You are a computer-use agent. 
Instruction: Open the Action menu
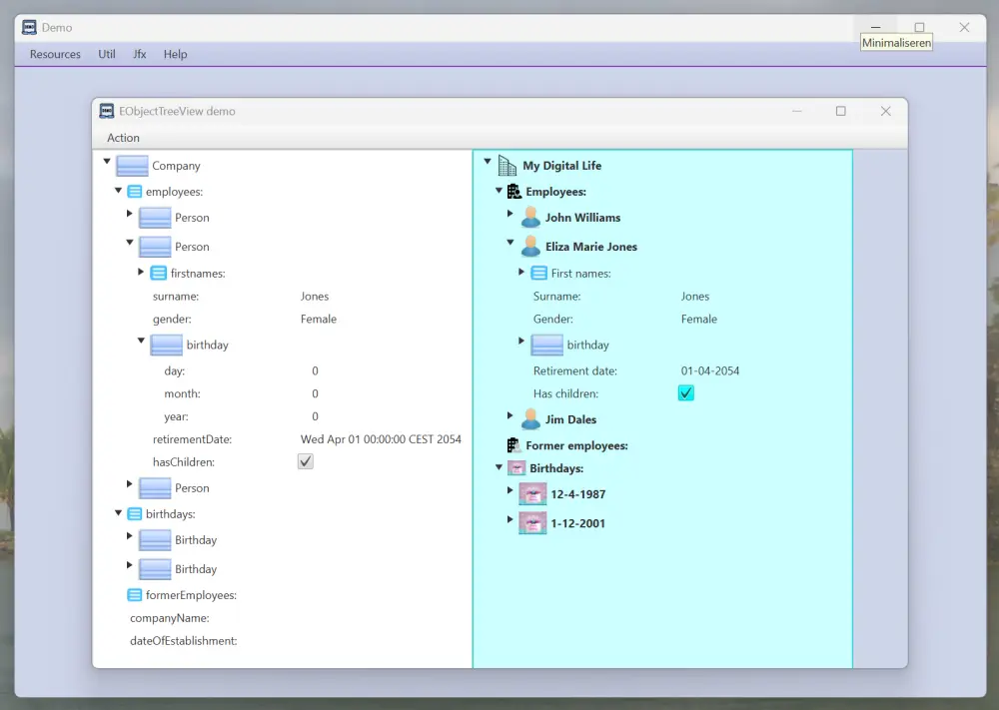124,138
